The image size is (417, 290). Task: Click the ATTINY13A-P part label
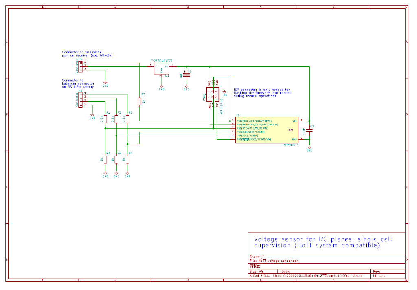291,145
